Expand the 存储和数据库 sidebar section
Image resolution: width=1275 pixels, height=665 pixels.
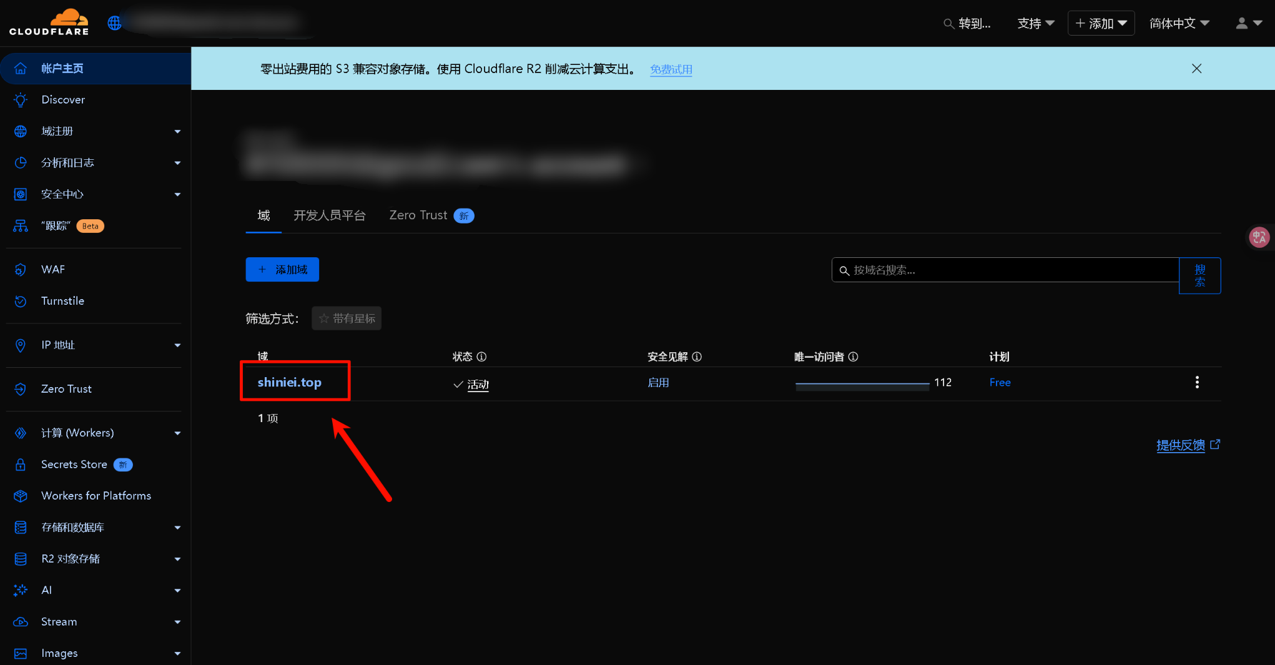[x=177, y=528]
